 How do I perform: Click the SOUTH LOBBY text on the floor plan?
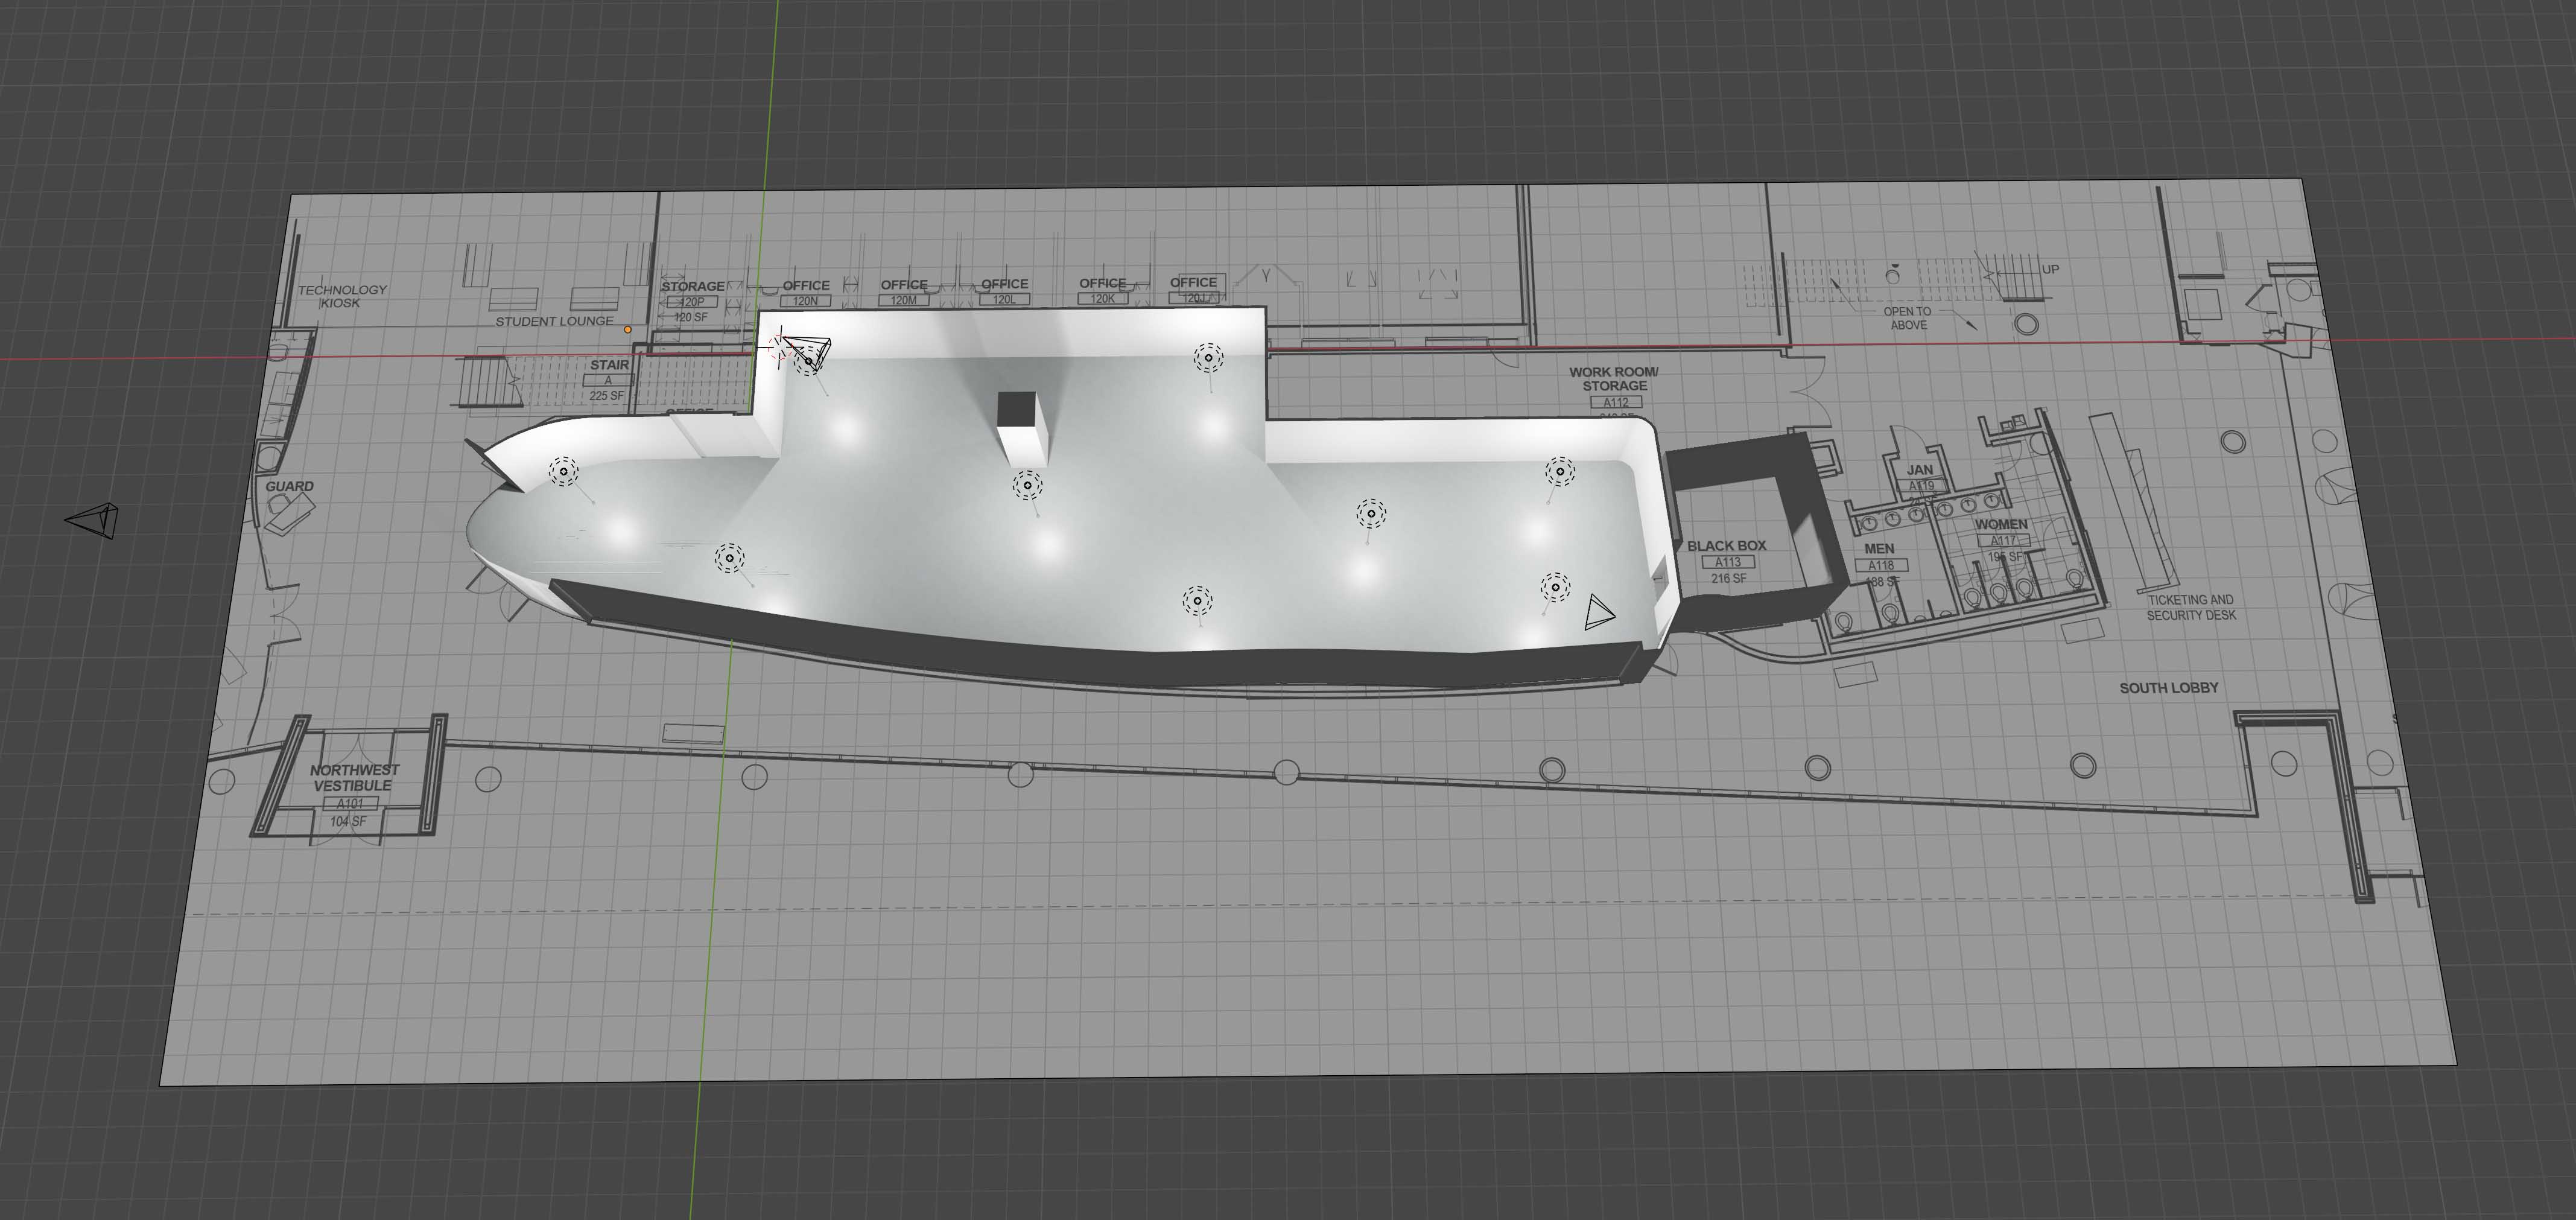pos(2168,688)
